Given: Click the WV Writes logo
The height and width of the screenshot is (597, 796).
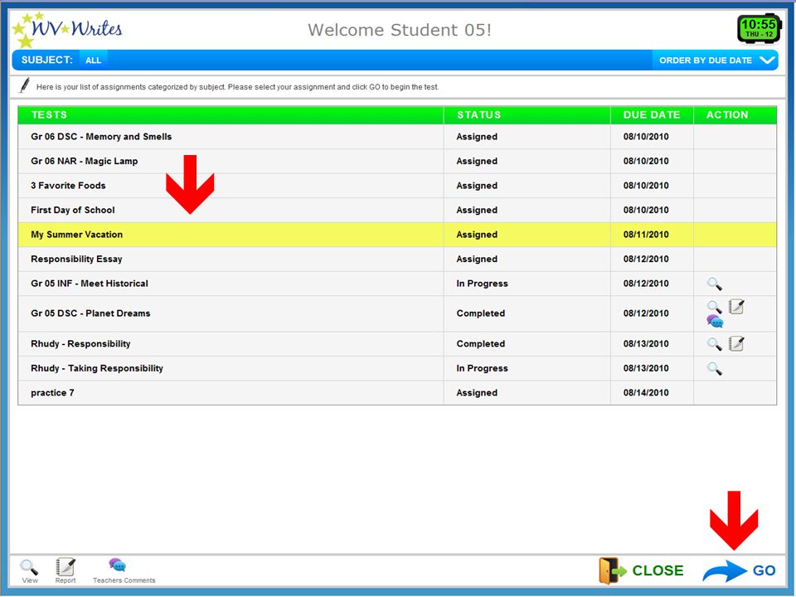Looking at the screenshot, I should 67,30.
